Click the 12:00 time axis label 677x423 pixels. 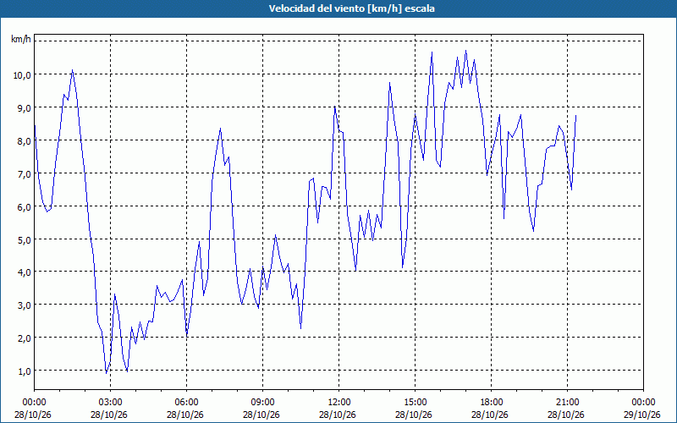click(x=339, y=403)
